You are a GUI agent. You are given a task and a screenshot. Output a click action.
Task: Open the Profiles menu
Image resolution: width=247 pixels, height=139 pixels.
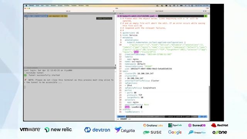pyautogui.click(x=67, y=5)
